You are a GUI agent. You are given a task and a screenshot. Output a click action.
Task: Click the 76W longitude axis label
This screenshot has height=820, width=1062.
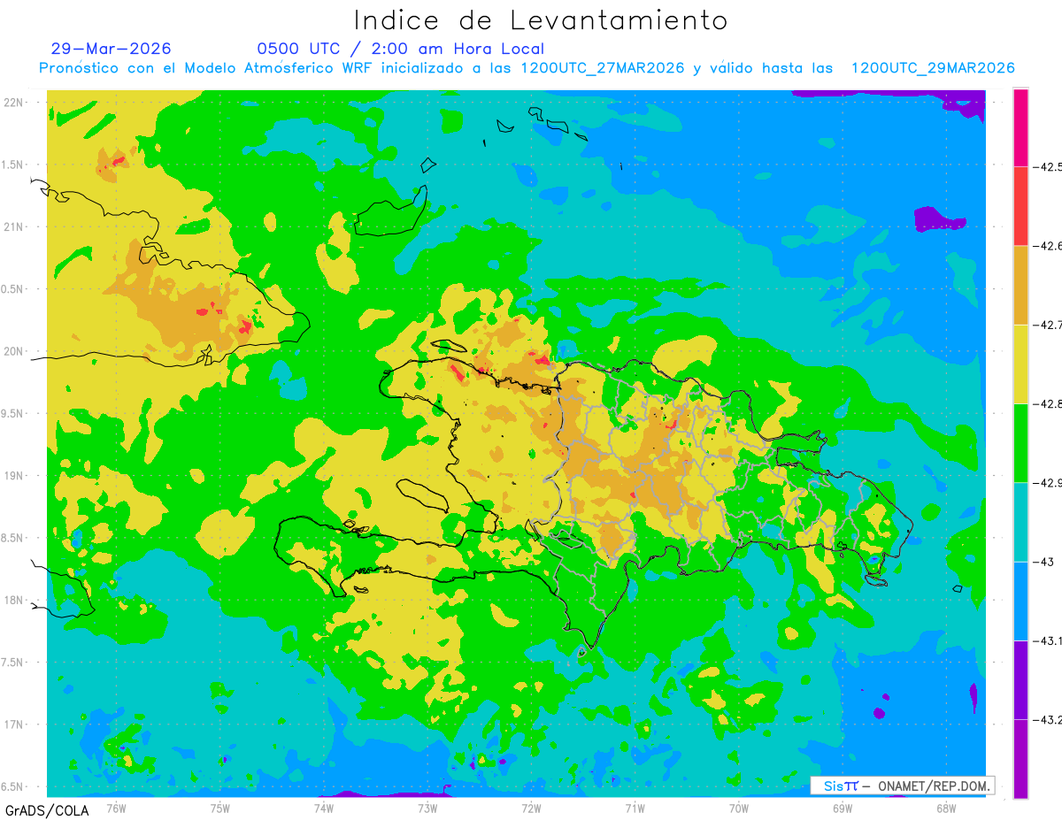coord(116,809)
